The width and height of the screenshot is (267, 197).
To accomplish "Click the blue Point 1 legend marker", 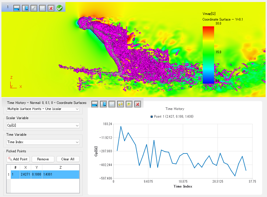I will coord(152,117).
